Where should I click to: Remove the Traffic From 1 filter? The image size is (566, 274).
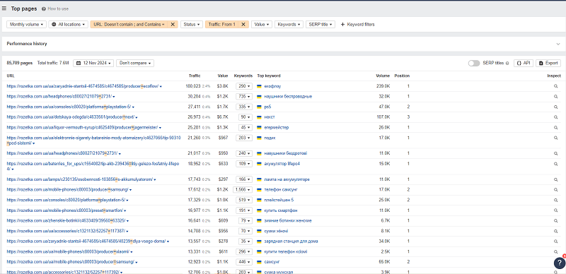[243, 25]
